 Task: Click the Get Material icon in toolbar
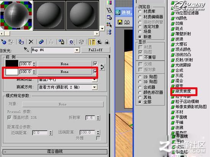tap(3, 42)
